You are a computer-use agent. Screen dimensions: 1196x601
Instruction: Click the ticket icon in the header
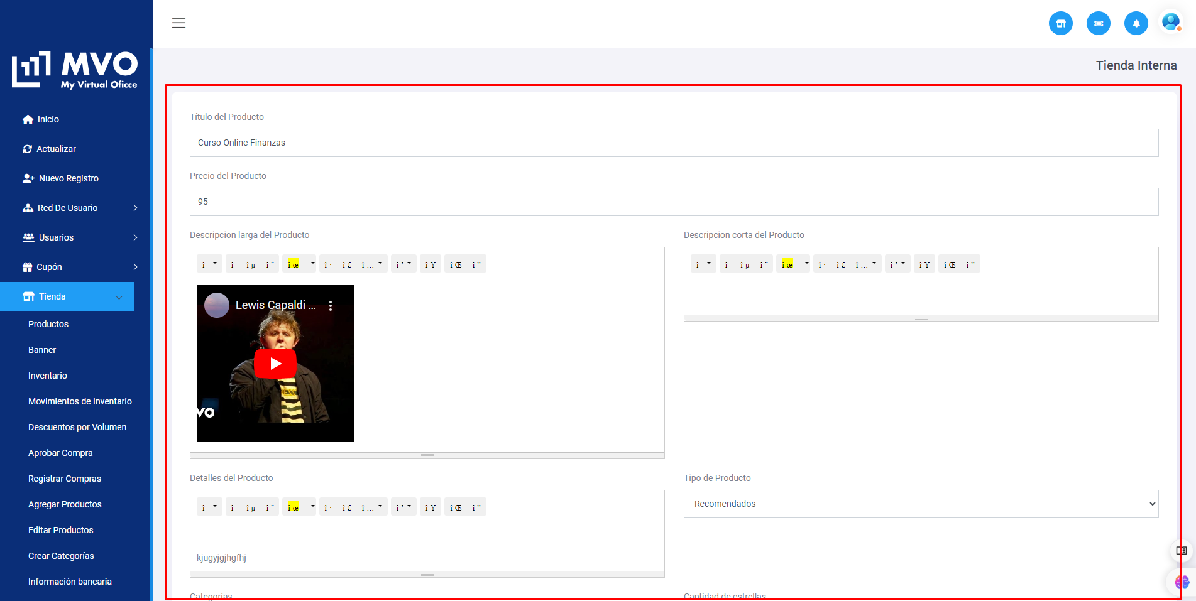1098,24
